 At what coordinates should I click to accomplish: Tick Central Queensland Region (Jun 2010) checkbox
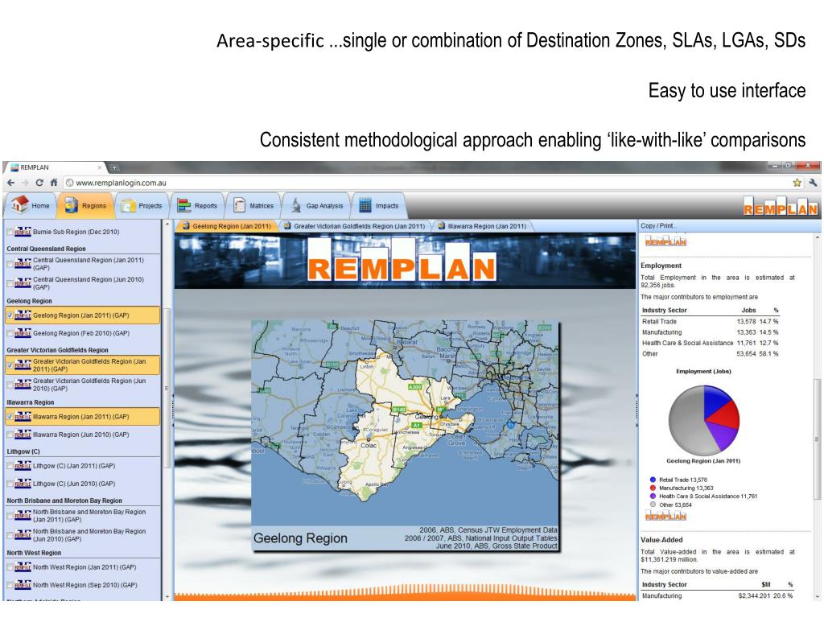(10, 283)
